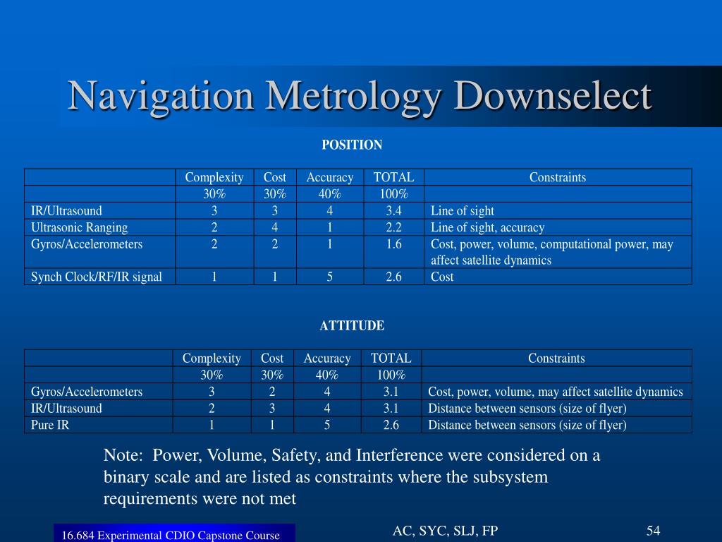Select "Accuracy" header in the Position table

[x=330, y=177]
